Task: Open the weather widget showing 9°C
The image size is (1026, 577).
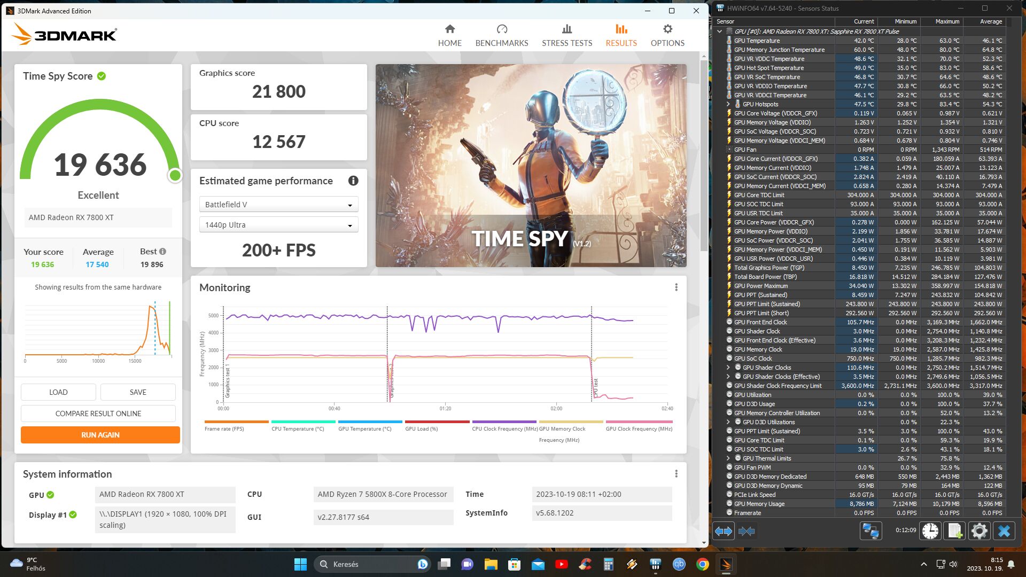Action: [x=29, y=564]
